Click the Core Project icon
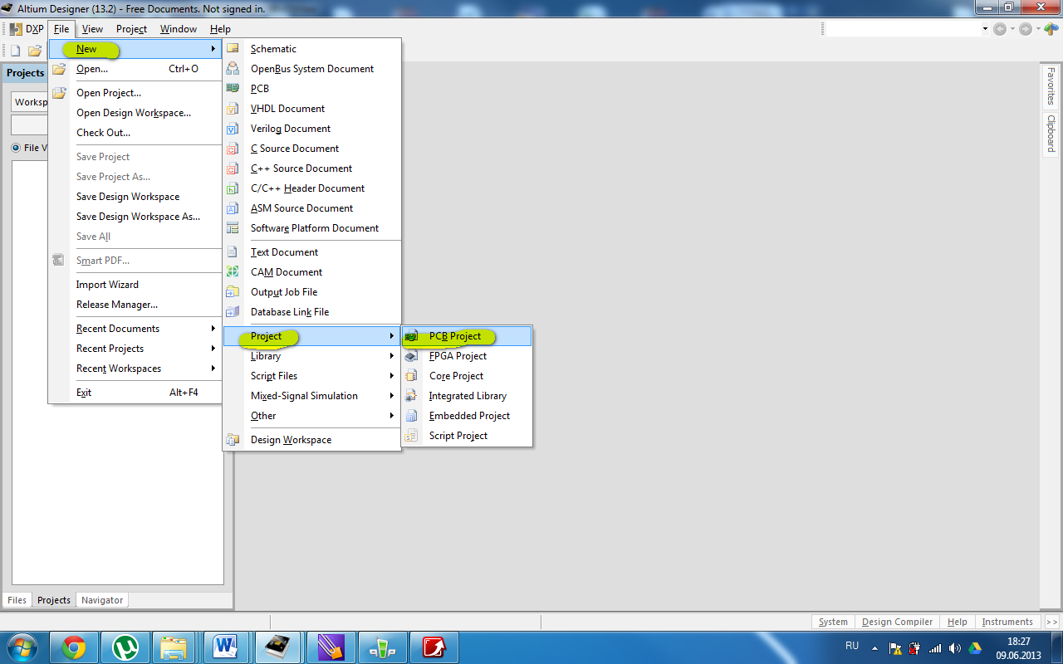The image size is (1063, 664). coord(411,376)
